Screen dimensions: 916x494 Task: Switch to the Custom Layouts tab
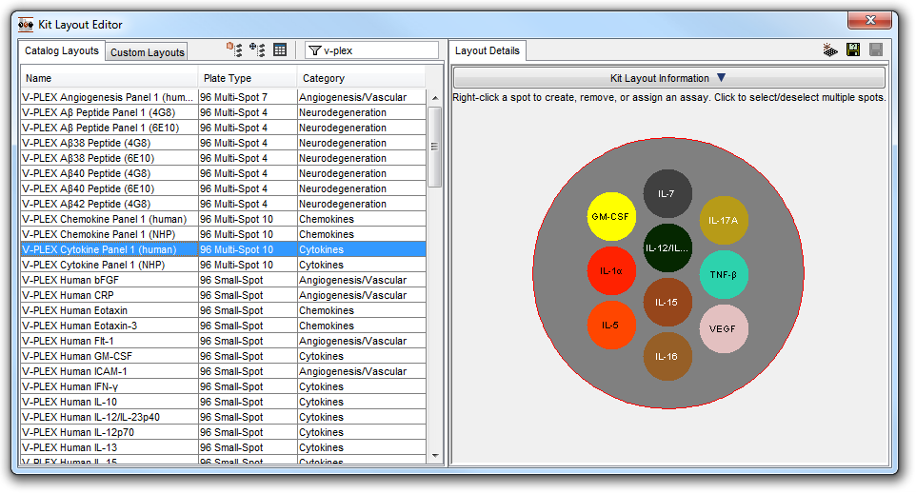point(148,51)
